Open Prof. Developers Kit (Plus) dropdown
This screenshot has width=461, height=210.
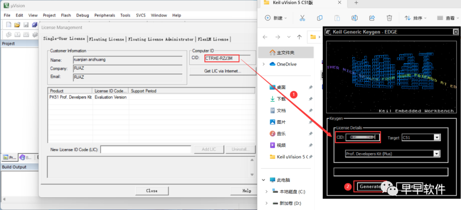[437, 153]
